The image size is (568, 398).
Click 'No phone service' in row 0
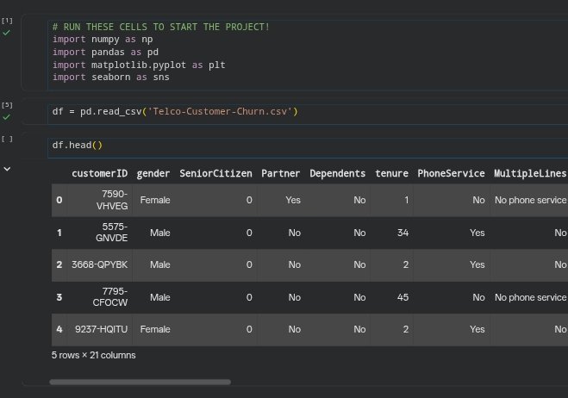(x=530, y=200)
